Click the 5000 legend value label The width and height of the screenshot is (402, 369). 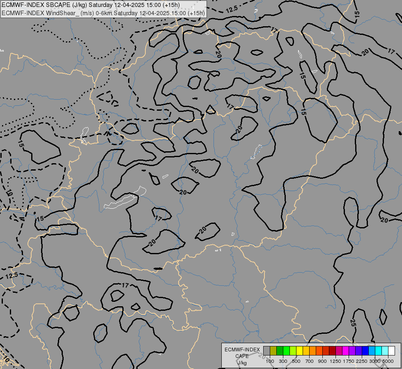click(x=388, y=361)
